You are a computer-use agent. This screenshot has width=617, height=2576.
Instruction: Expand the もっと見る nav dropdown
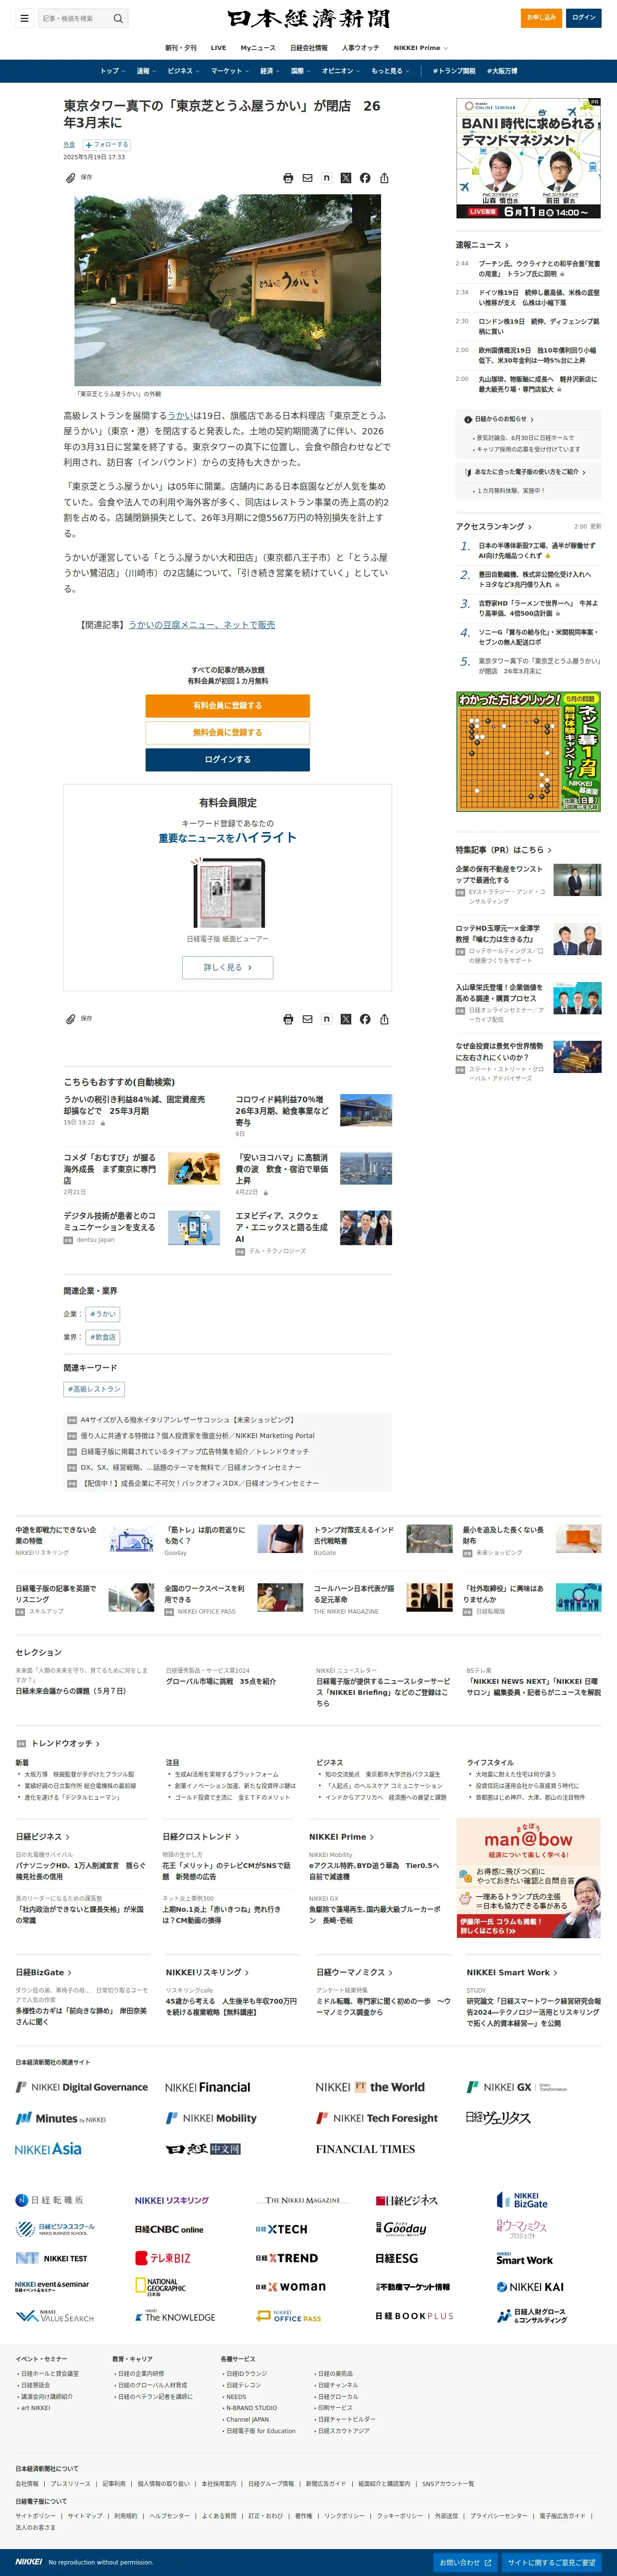point(390,71)
